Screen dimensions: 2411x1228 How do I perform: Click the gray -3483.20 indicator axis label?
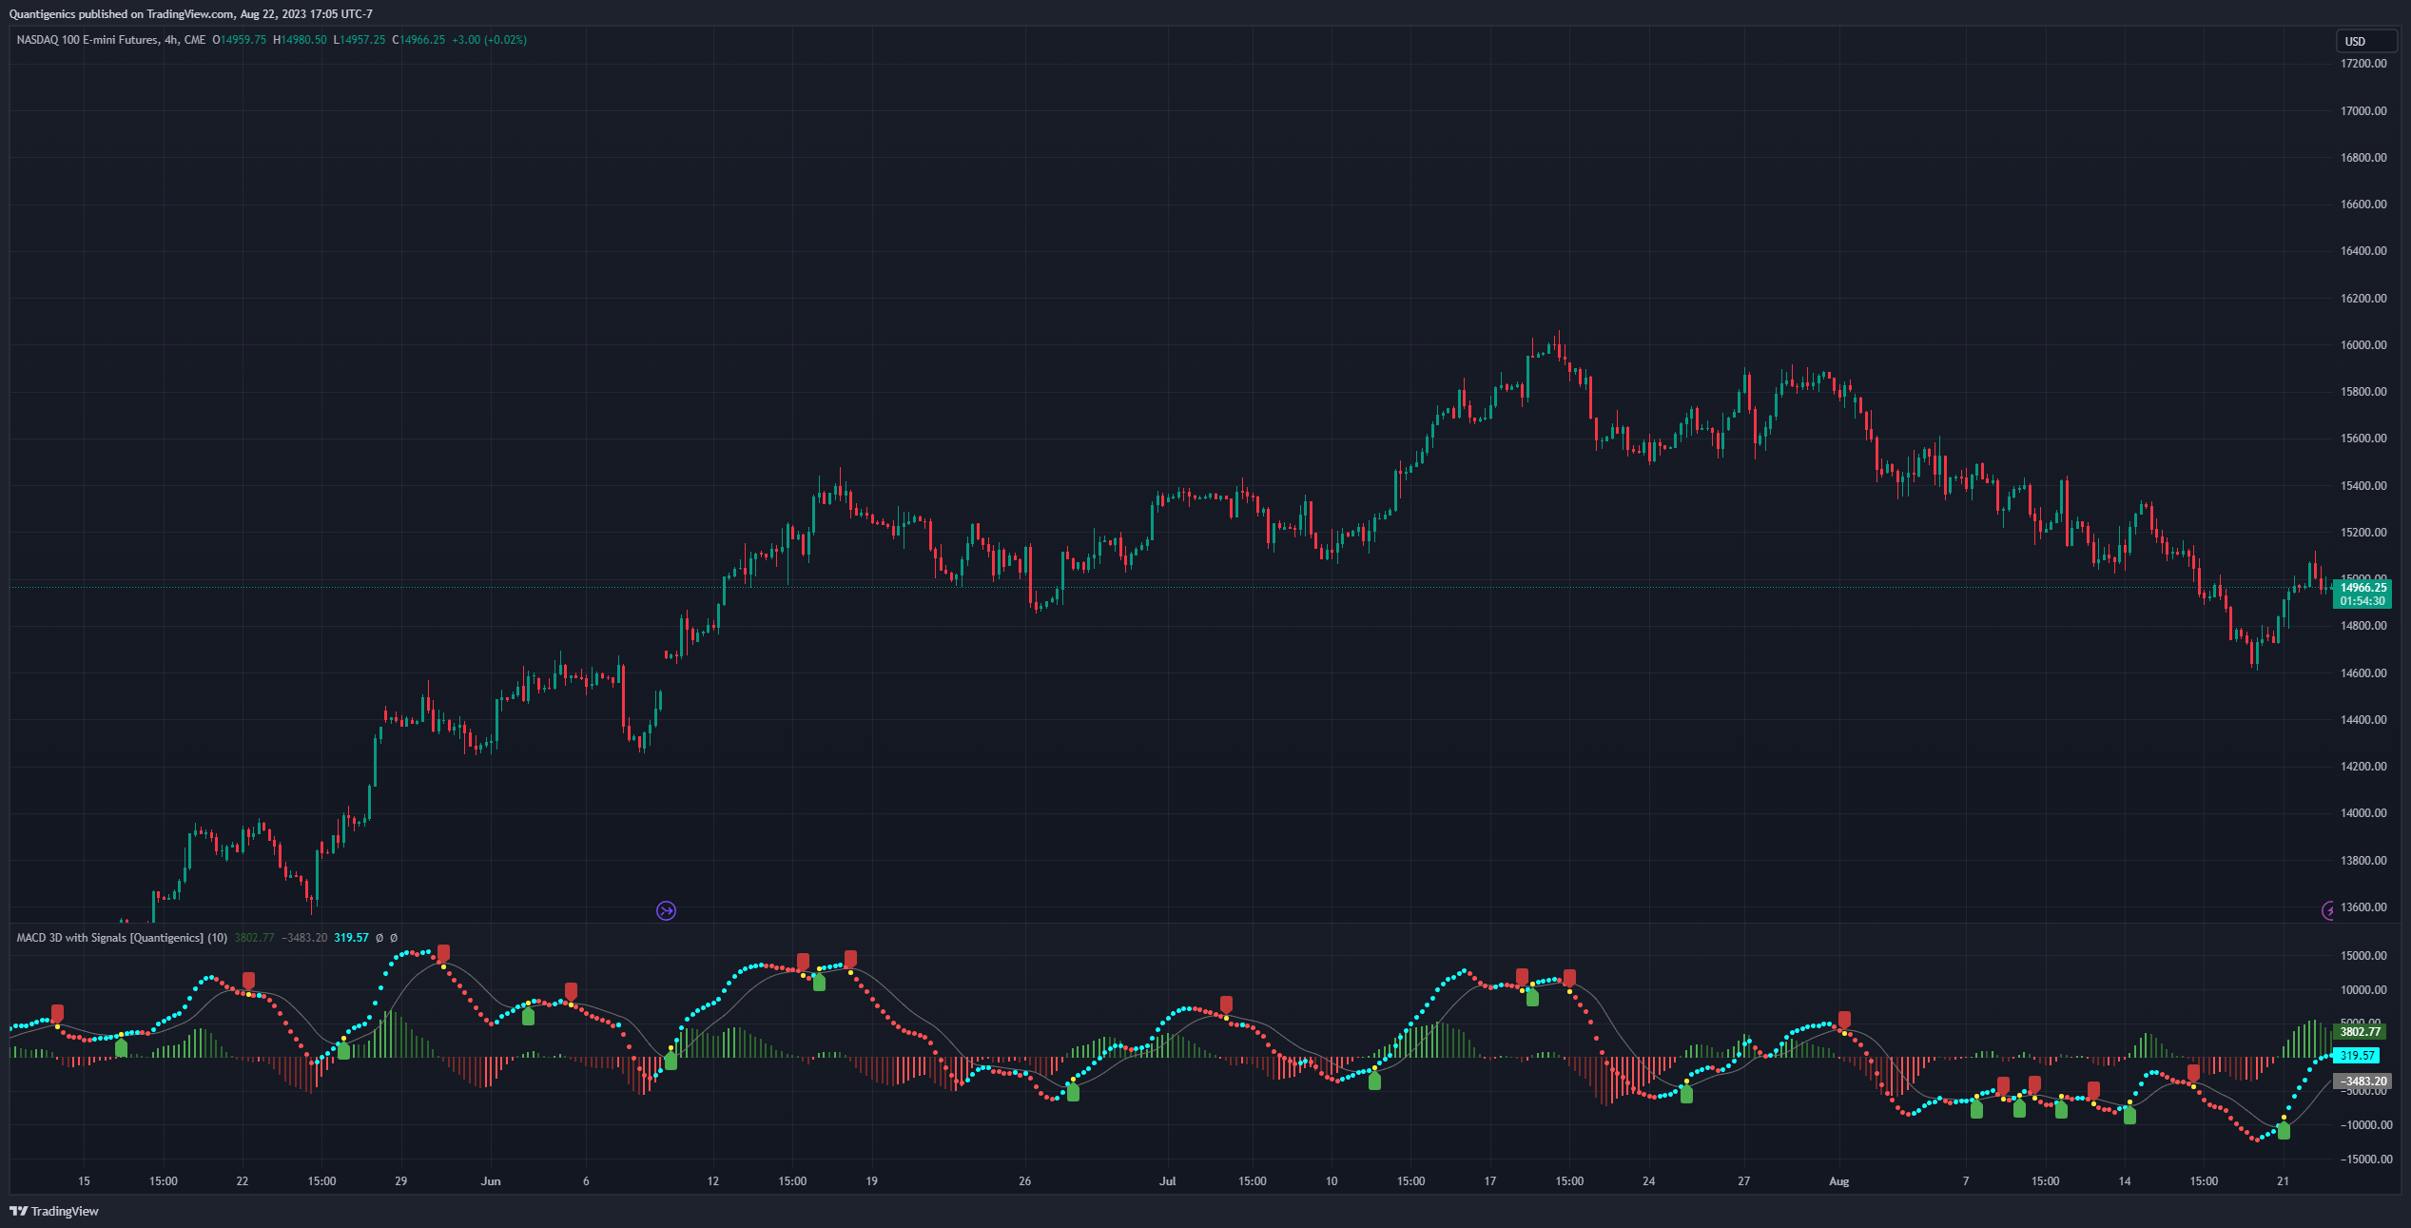pos(2363,1082)
